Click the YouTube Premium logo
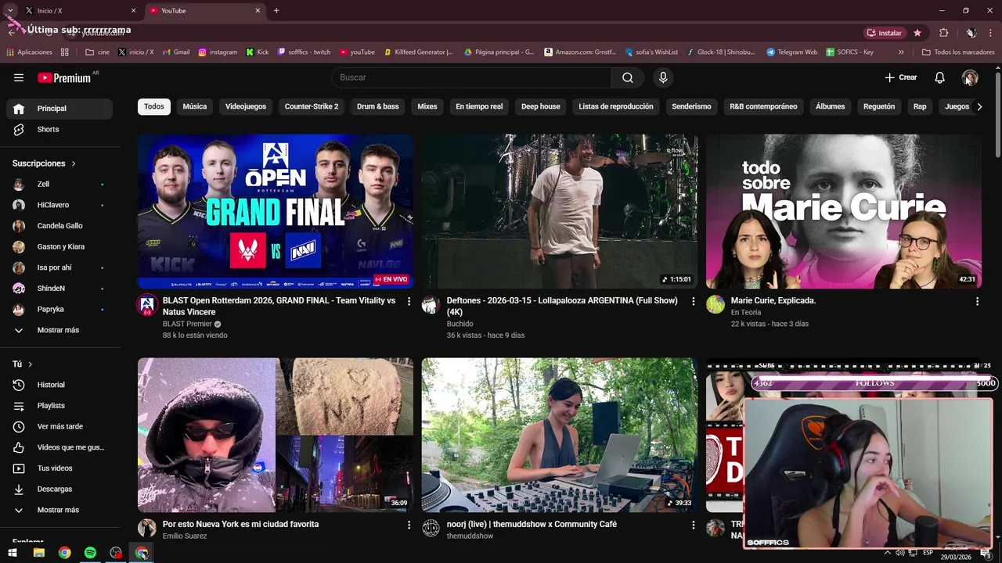This screenshot has width=1002, height=563. [66, 77]
